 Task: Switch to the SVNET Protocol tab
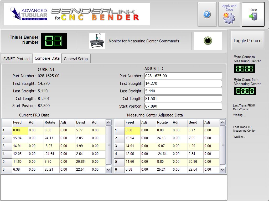click(x=17, y=59)
